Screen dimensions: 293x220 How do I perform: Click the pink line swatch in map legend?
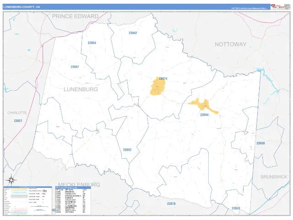19,210
